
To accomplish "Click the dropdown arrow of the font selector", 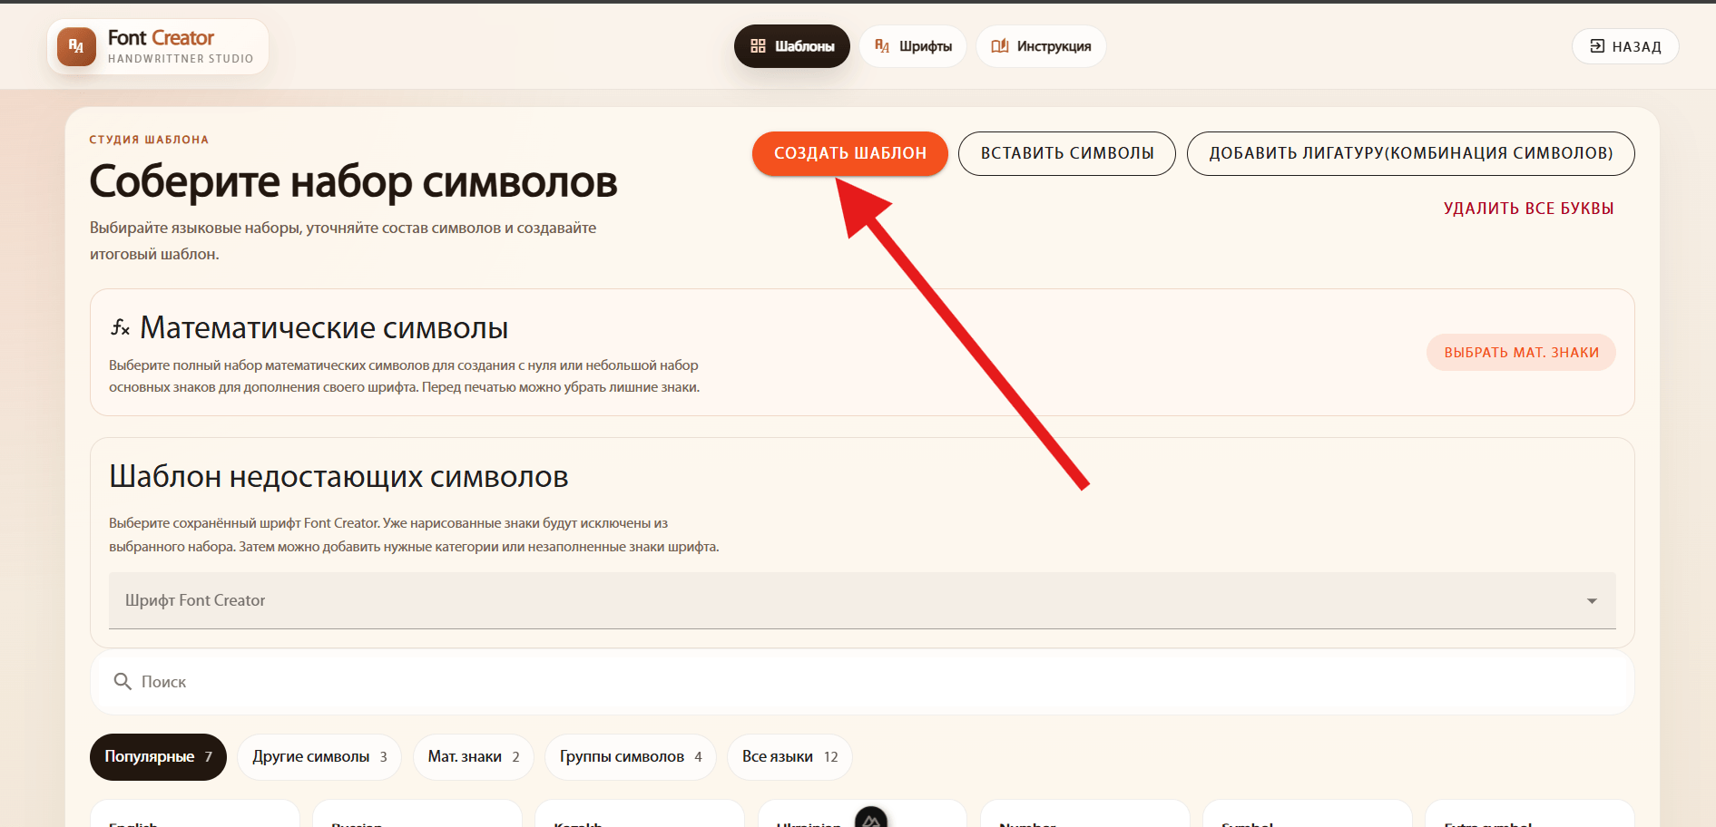I will pyautogui.click(x=1592, y=601).
